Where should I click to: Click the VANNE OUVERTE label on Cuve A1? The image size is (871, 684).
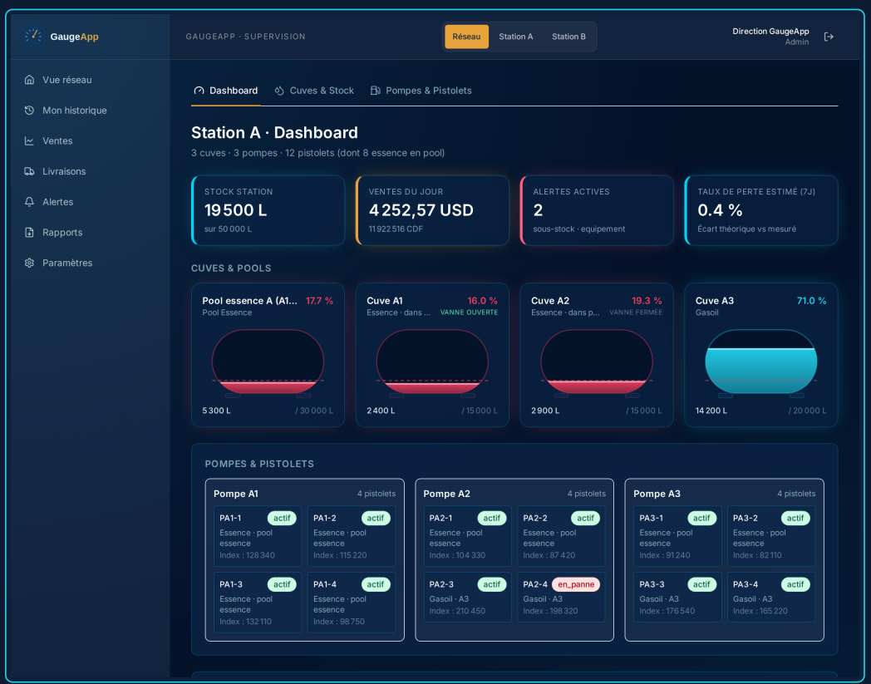[x=469, y=312]
